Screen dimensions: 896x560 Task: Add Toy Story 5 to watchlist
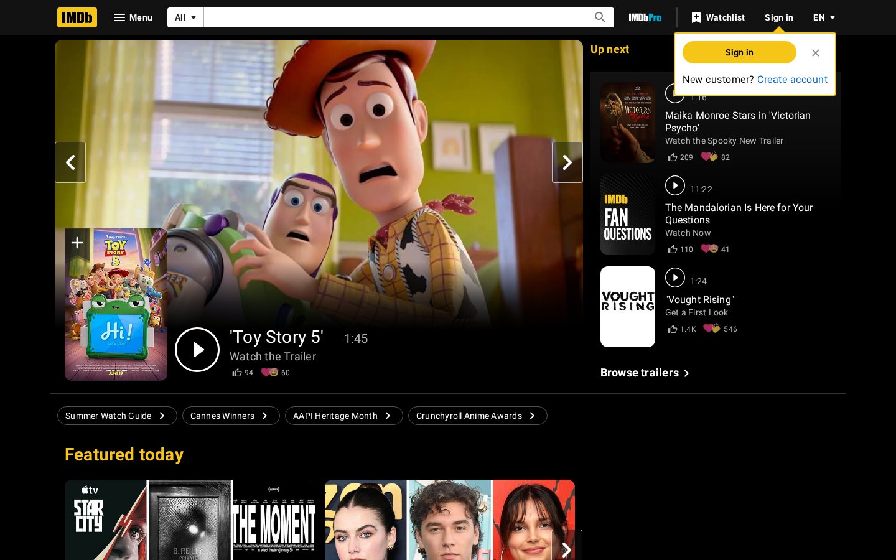(x=77, y=243)
